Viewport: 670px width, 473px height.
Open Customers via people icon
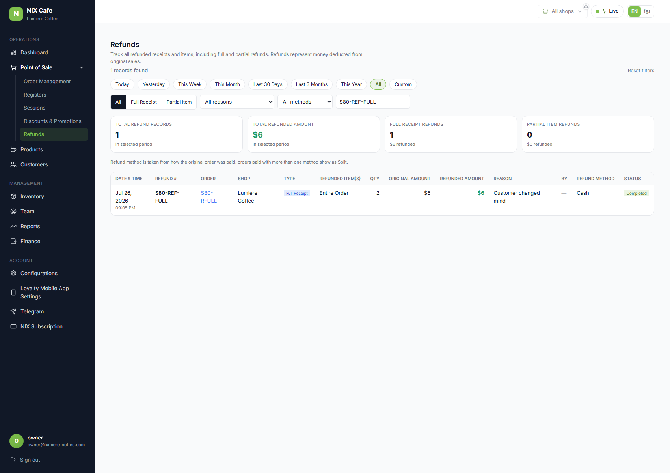click(13, 164)
